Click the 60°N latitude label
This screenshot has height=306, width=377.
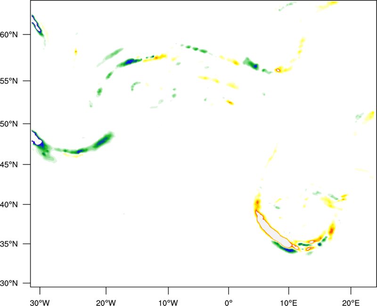click(9, 35)
